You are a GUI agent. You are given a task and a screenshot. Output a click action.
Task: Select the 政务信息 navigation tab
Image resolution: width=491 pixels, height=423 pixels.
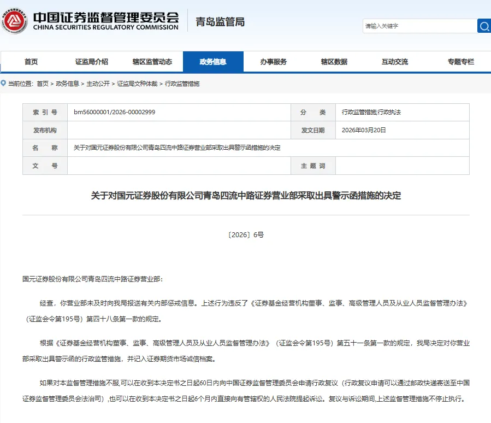tap(213, 62)
